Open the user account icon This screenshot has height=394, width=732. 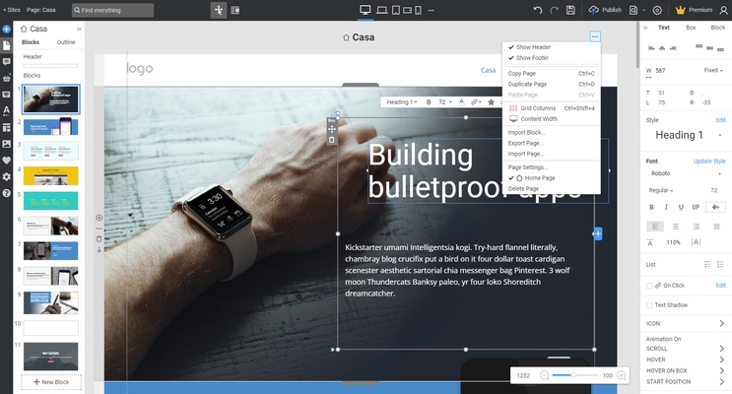click(x=723, y=10)
